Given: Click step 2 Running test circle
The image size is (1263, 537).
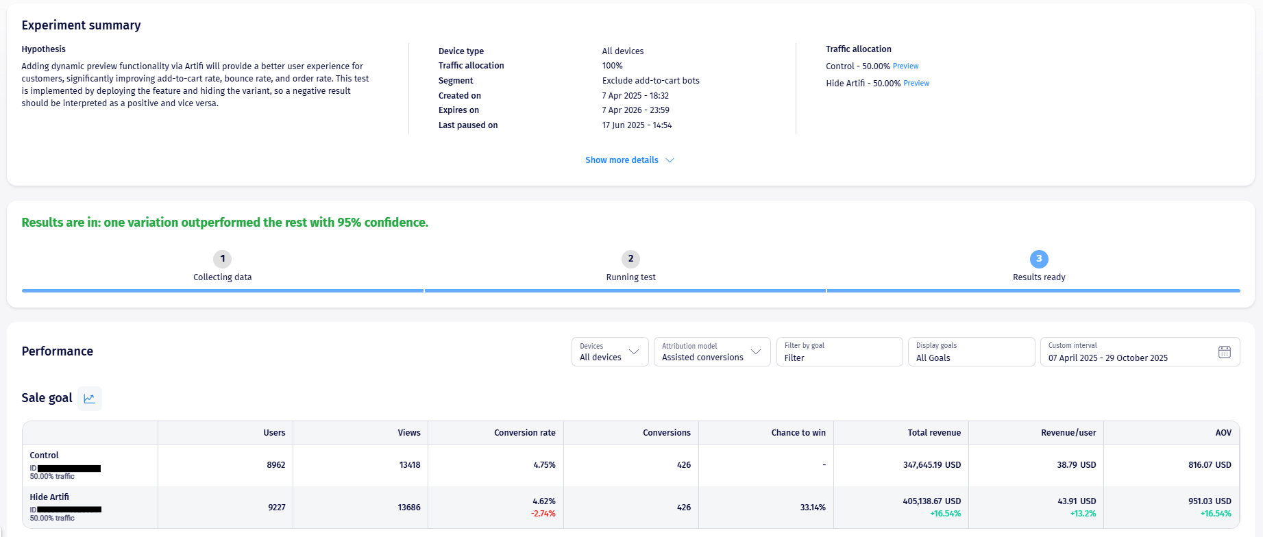Looking at the screenshot, I should 630,259.
